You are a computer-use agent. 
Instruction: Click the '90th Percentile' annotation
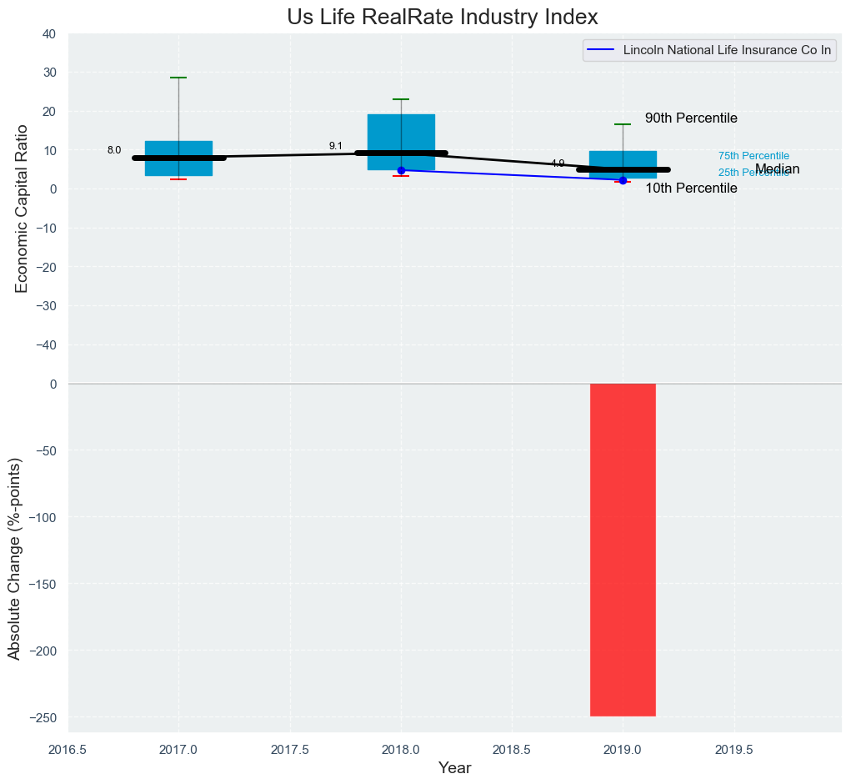[691, 118]
